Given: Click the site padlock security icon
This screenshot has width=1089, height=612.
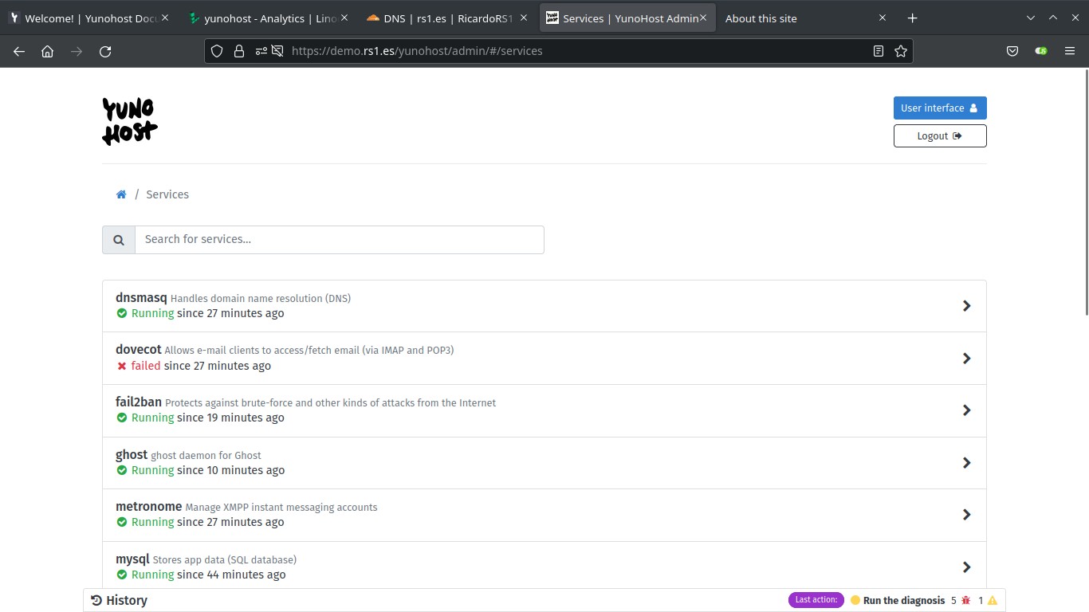Looking at the screenshot, I should pos(238,51).
